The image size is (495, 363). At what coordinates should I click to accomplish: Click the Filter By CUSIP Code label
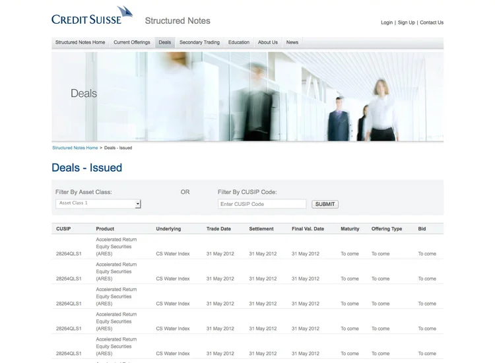click(x=247, y=192)
